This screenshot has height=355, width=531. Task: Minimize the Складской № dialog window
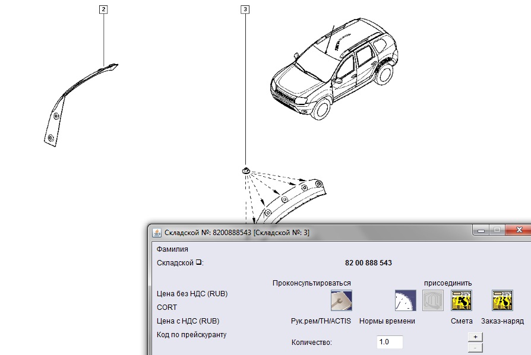point(481,230)
